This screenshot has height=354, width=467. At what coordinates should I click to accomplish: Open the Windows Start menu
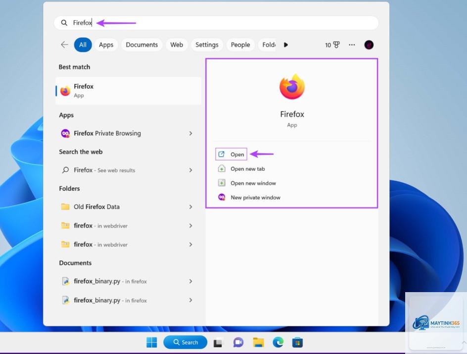[151, 343]
